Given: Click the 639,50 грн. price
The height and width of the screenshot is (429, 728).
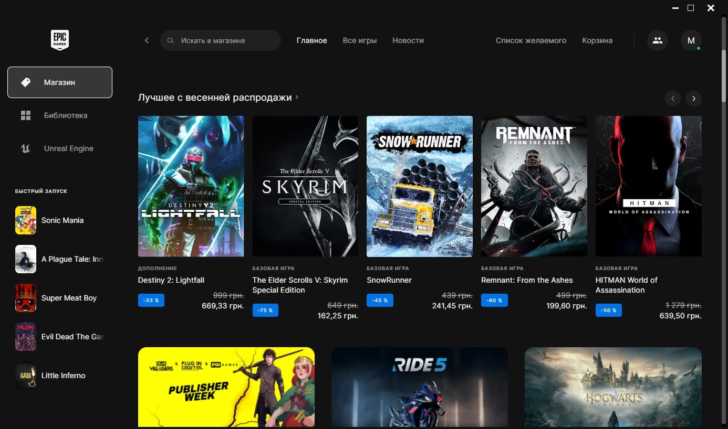Looking at the screenshot, I should click(680, 316).
